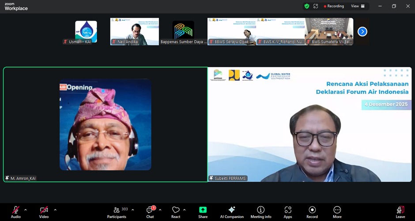Screen dimensions: 415x221
Task: Open AI Companion
Action: pos(232,212)
